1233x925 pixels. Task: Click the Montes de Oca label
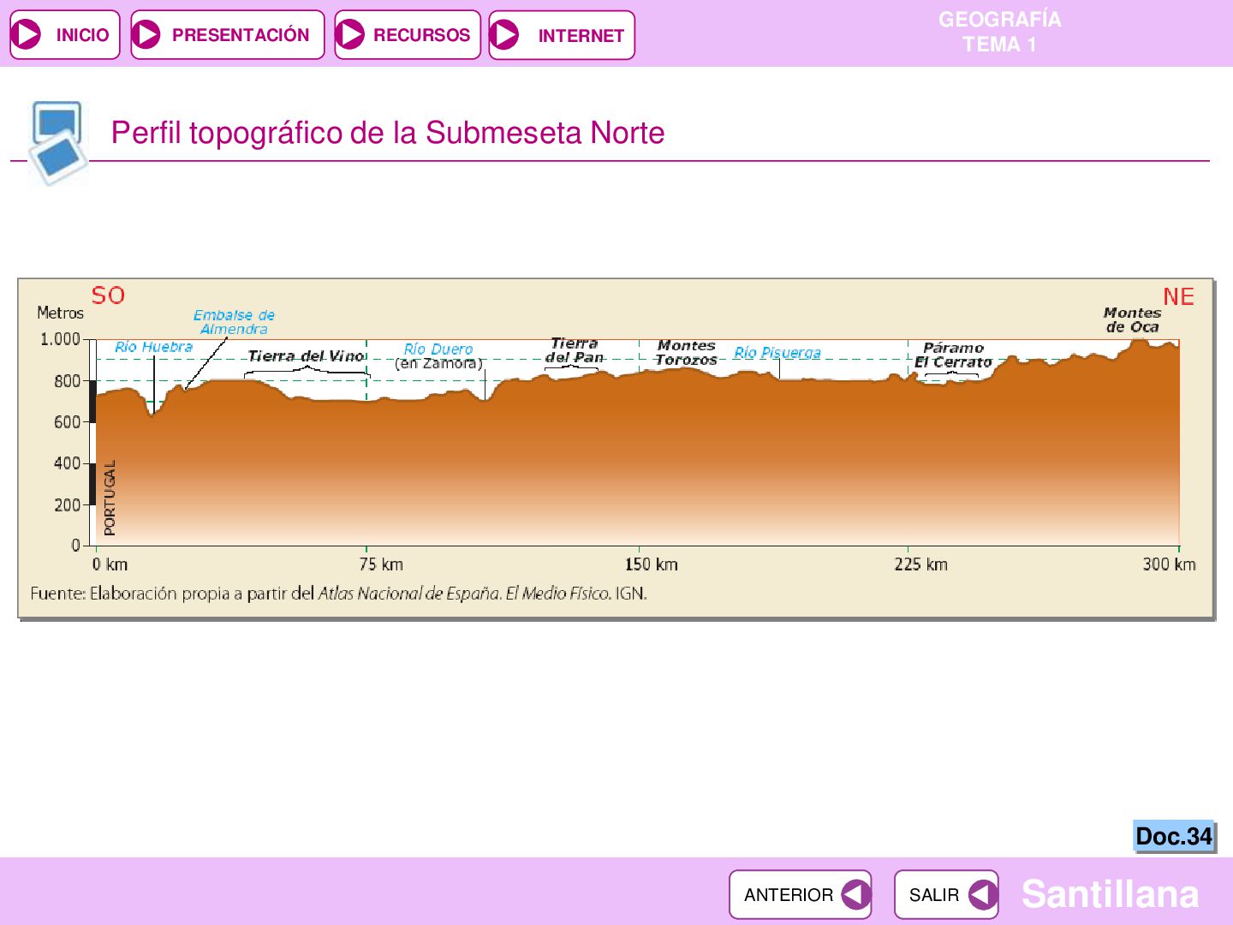1132,319
